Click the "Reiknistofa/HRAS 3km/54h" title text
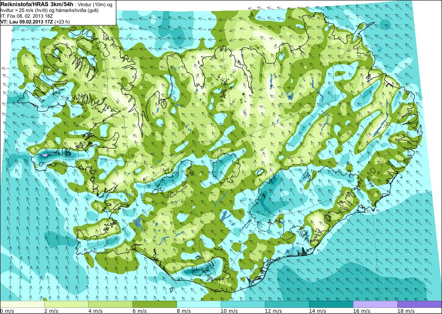The height and width of the screenshot is (314, 442). pyautogui.click(x=37, y=4)
